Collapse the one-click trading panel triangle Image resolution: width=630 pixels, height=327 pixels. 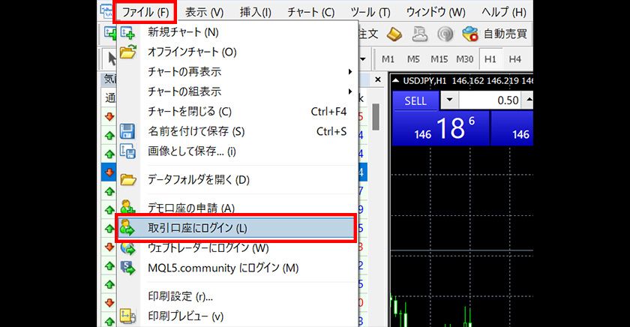click(x=396, y=81)
